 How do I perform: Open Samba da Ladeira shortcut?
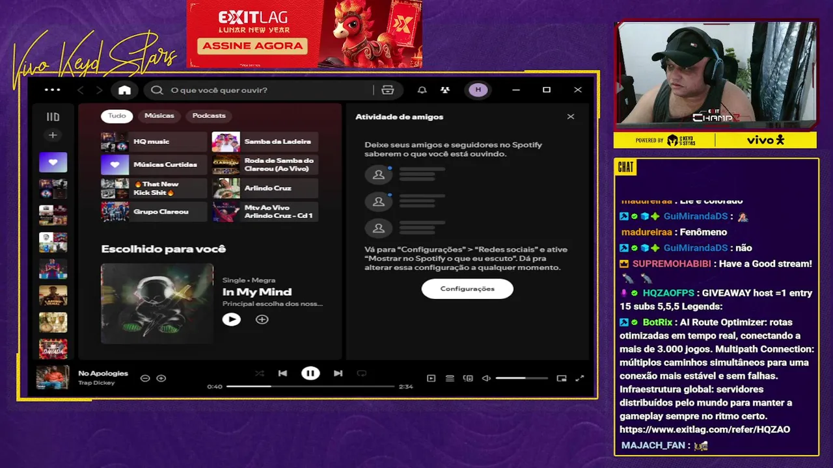(x=265, y=142)
